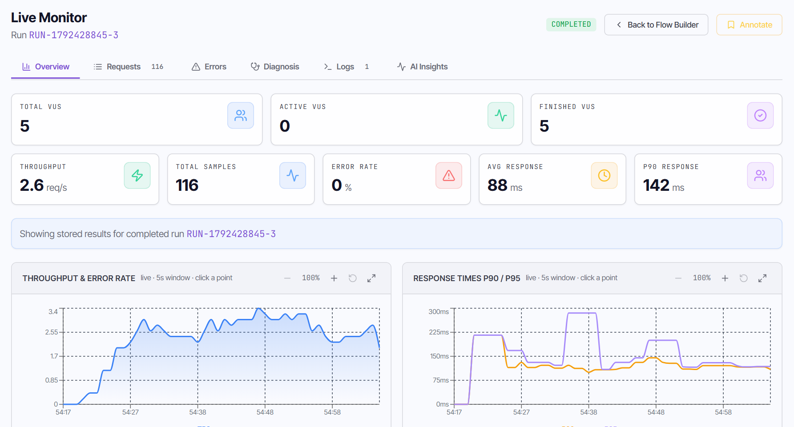
Task: Click the Total Samples activity icon
Action: (x=293, y=176)
